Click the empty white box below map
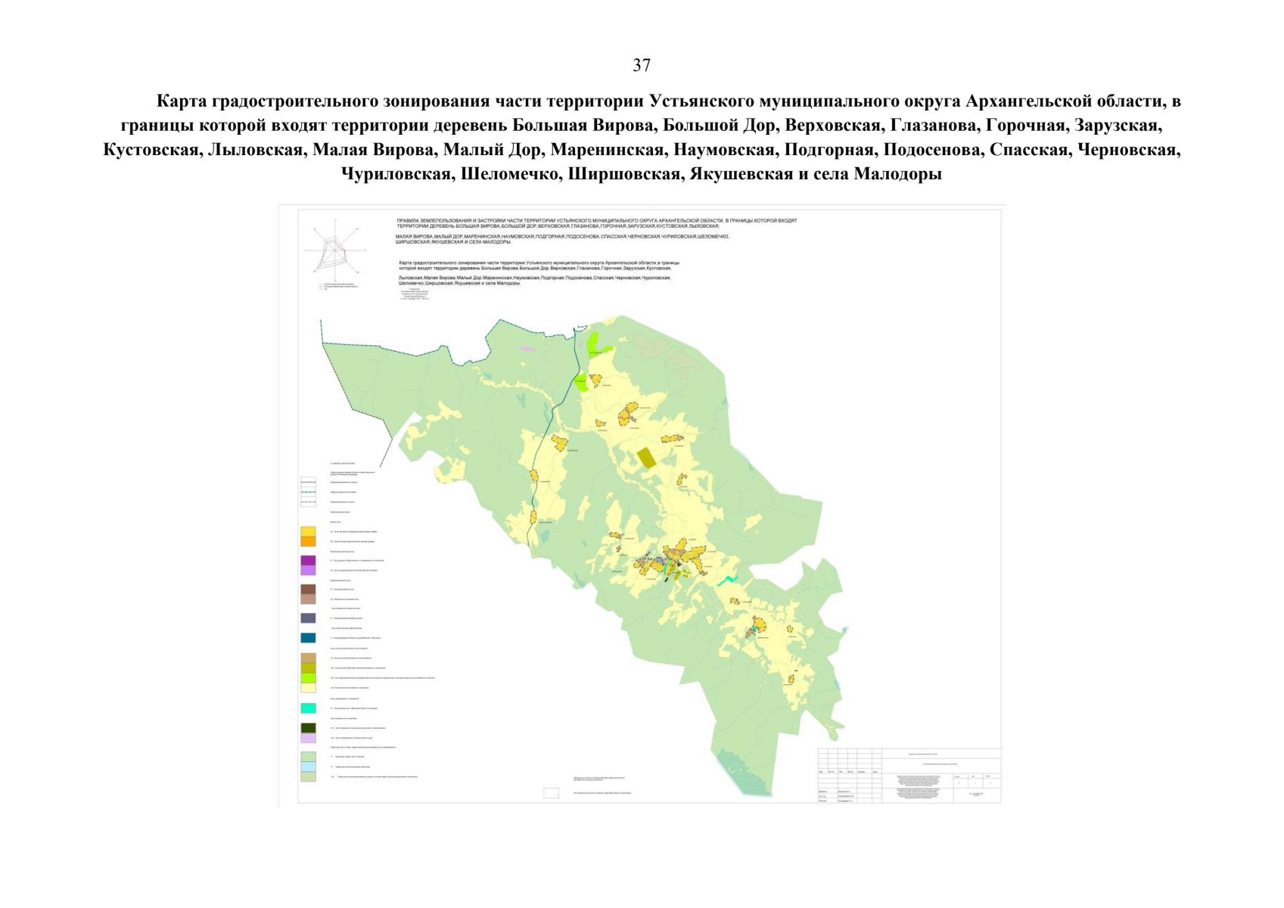Screen dimensions: 1284x908 551,793
